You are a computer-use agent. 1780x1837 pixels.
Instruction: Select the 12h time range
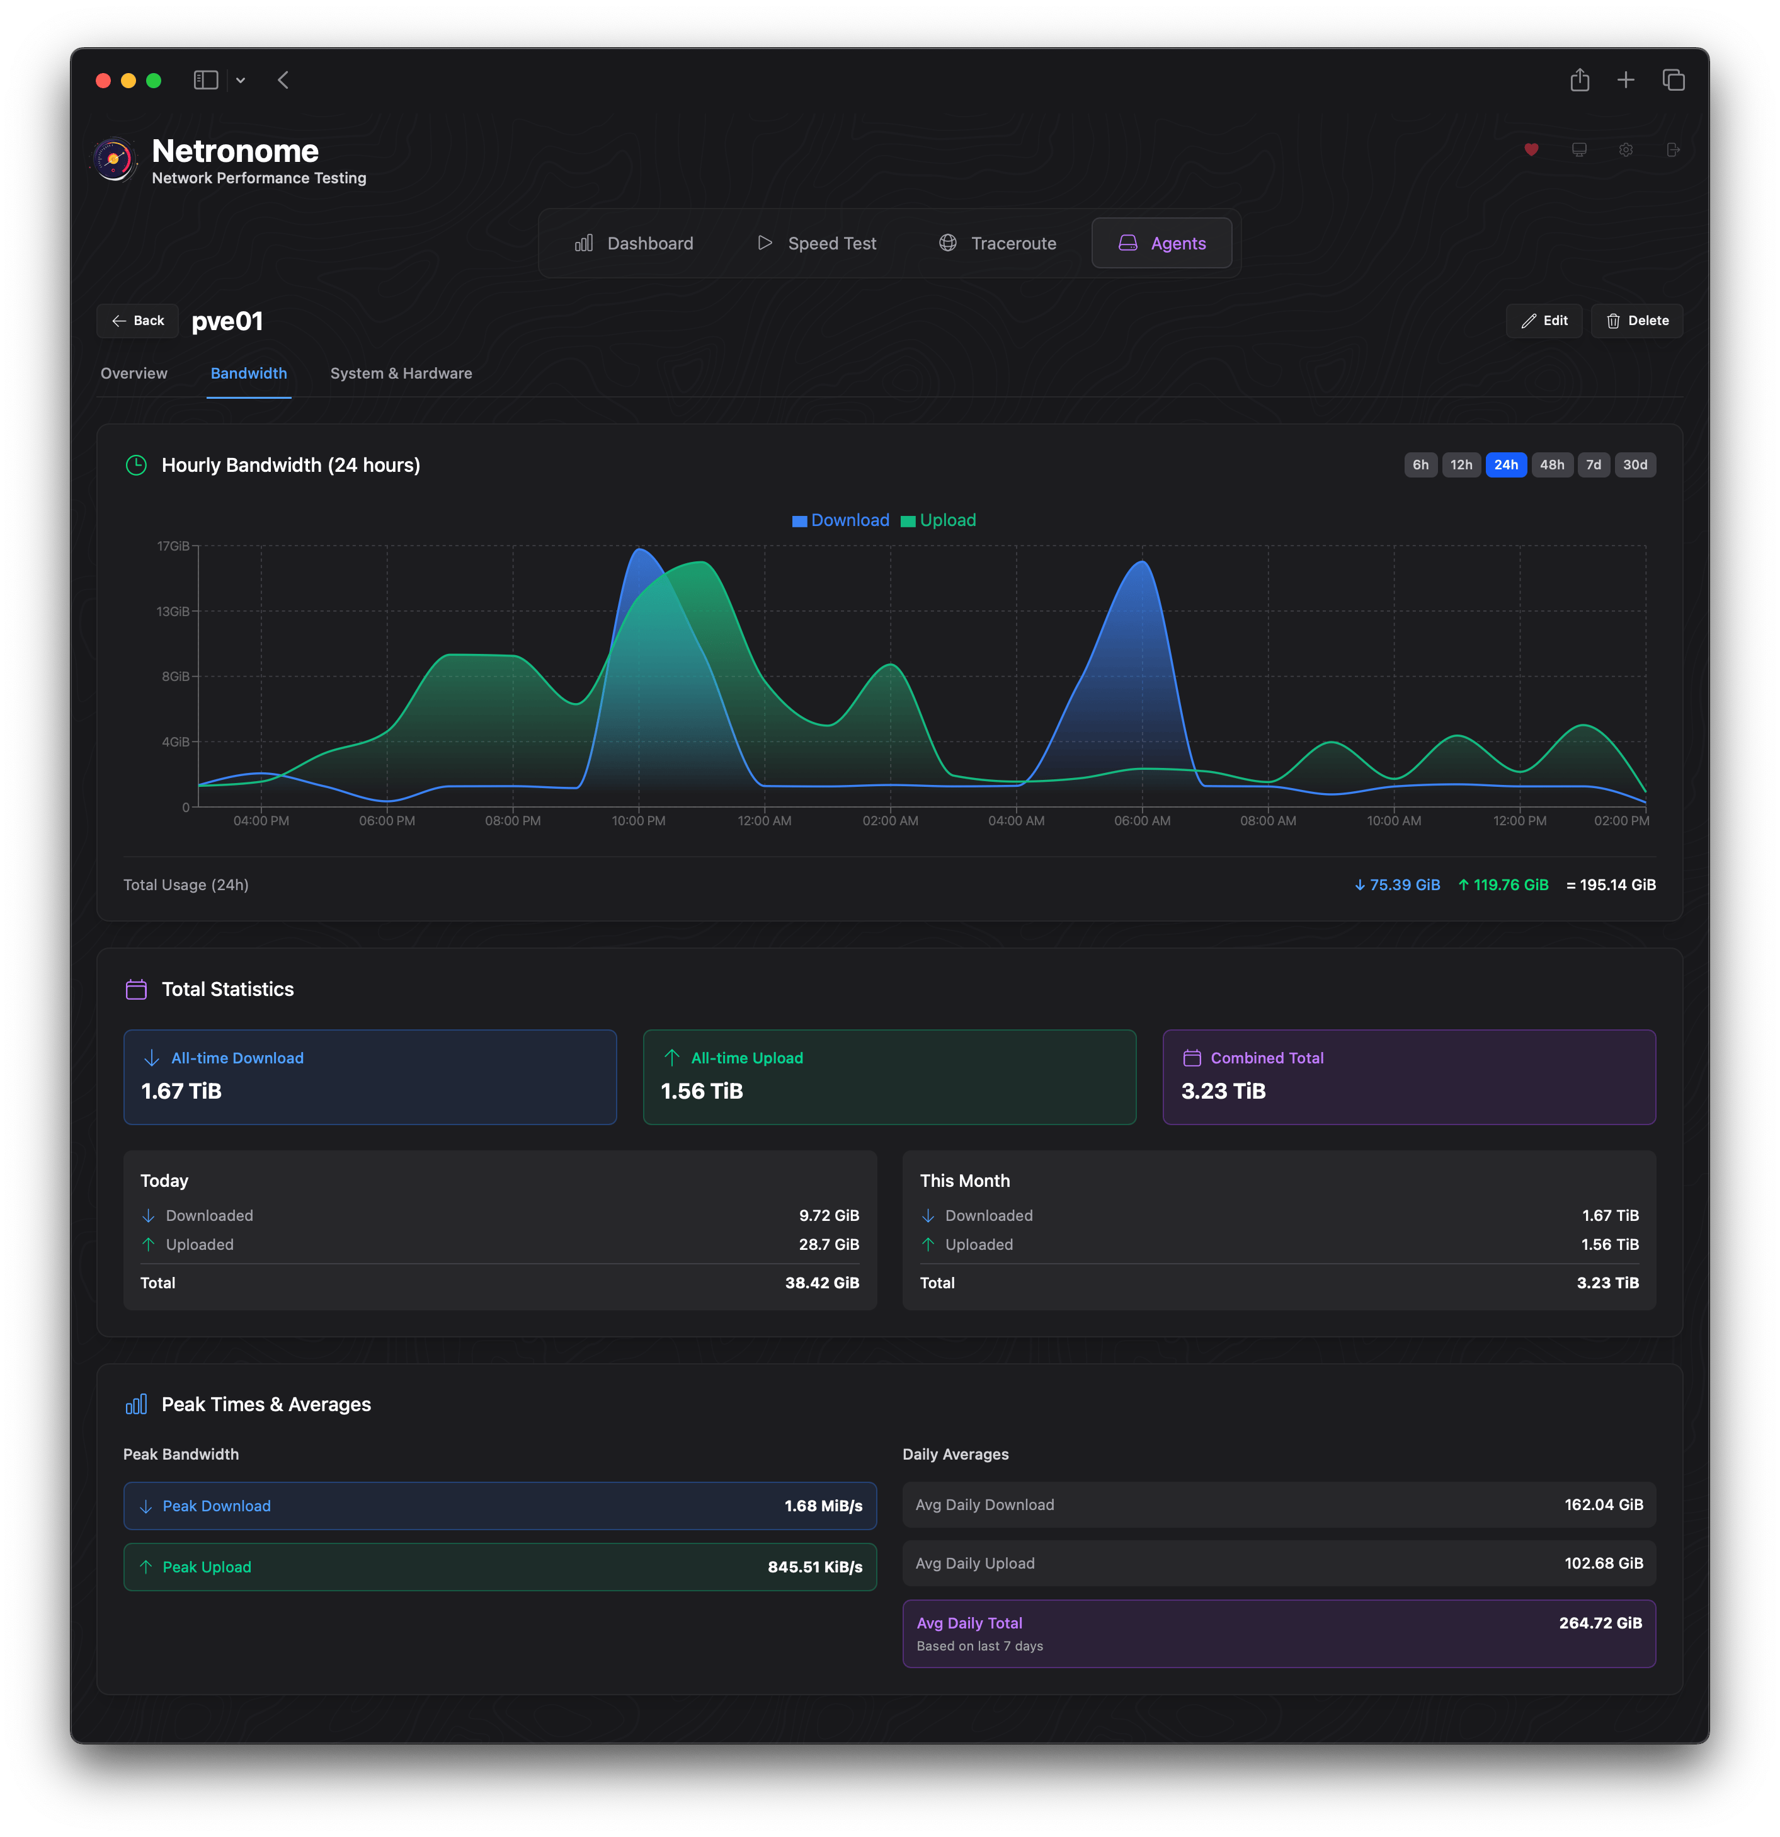click(1461, 465)
